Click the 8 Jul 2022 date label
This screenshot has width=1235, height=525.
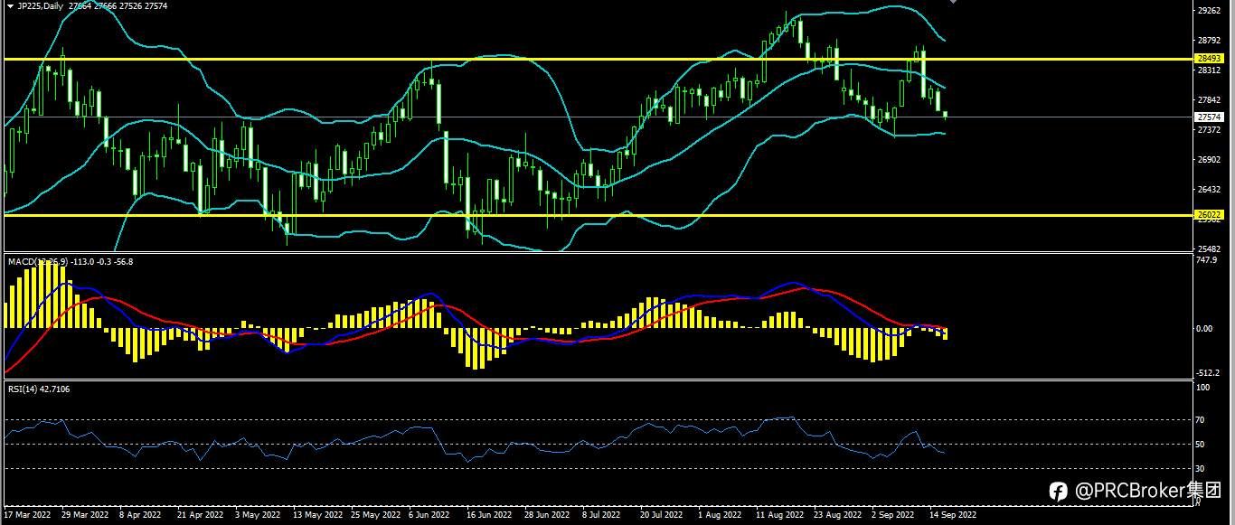pos(601,515)
